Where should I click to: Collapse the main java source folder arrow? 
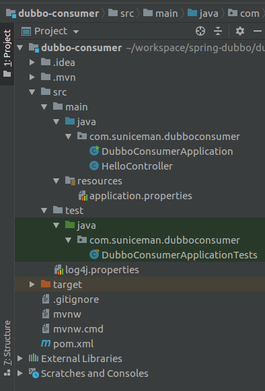(56, 122)
